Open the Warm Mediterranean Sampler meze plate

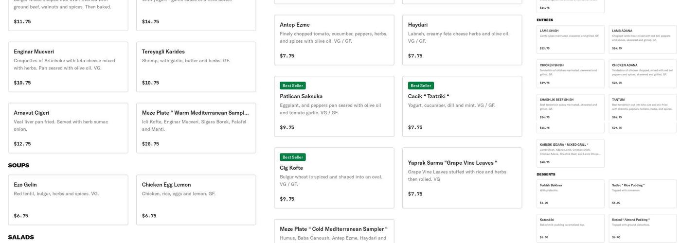(196, 128)
